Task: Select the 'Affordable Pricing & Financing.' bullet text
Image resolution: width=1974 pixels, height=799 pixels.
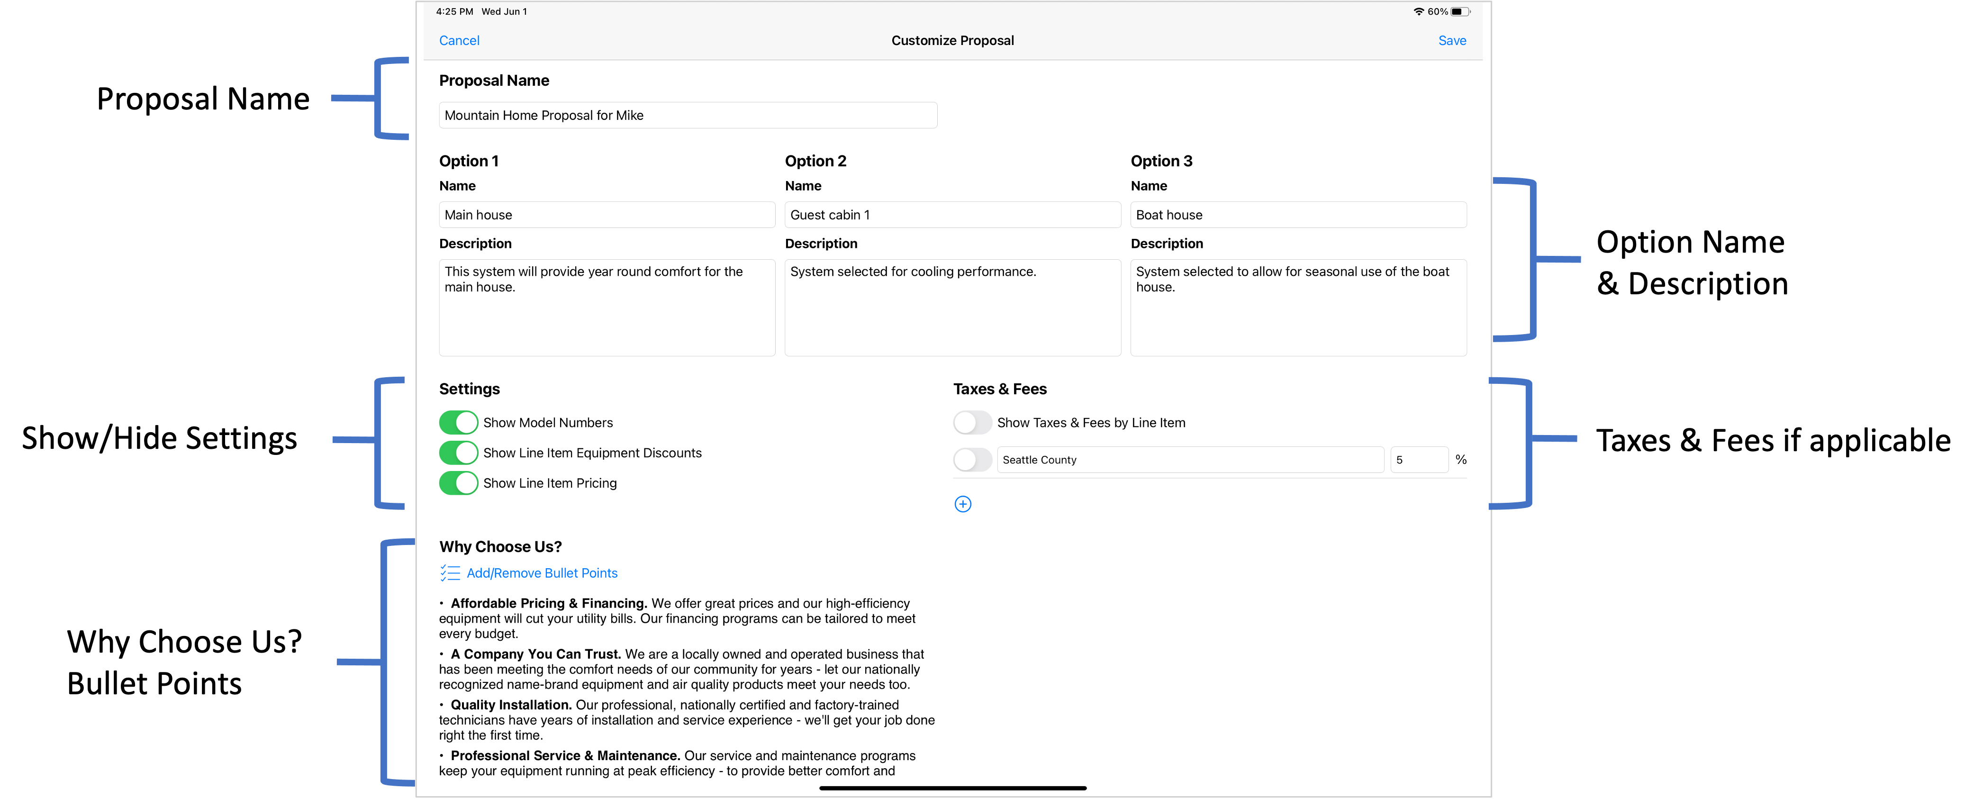Action: tap(549, 604)
